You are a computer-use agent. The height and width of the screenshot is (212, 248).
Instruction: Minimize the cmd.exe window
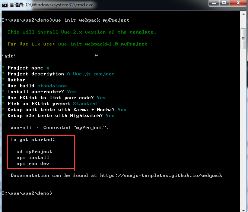[x=214, y=3]
